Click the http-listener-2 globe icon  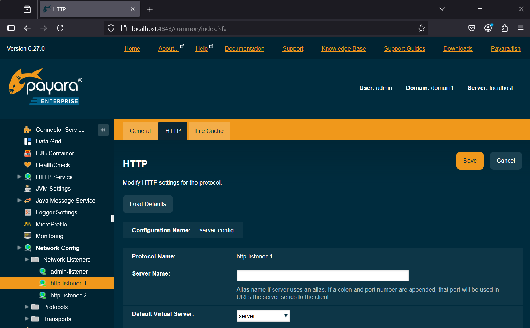pos(43,295)
